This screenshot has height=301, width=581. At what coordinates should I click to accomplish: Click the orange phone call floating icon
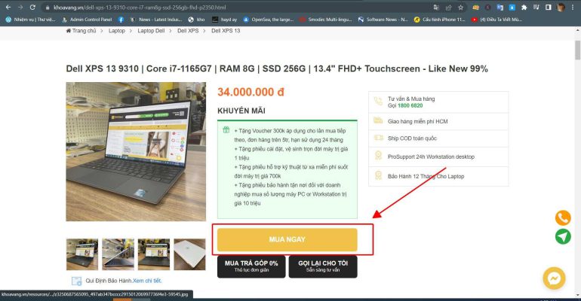pyautogui.click(x=562, y=218)
